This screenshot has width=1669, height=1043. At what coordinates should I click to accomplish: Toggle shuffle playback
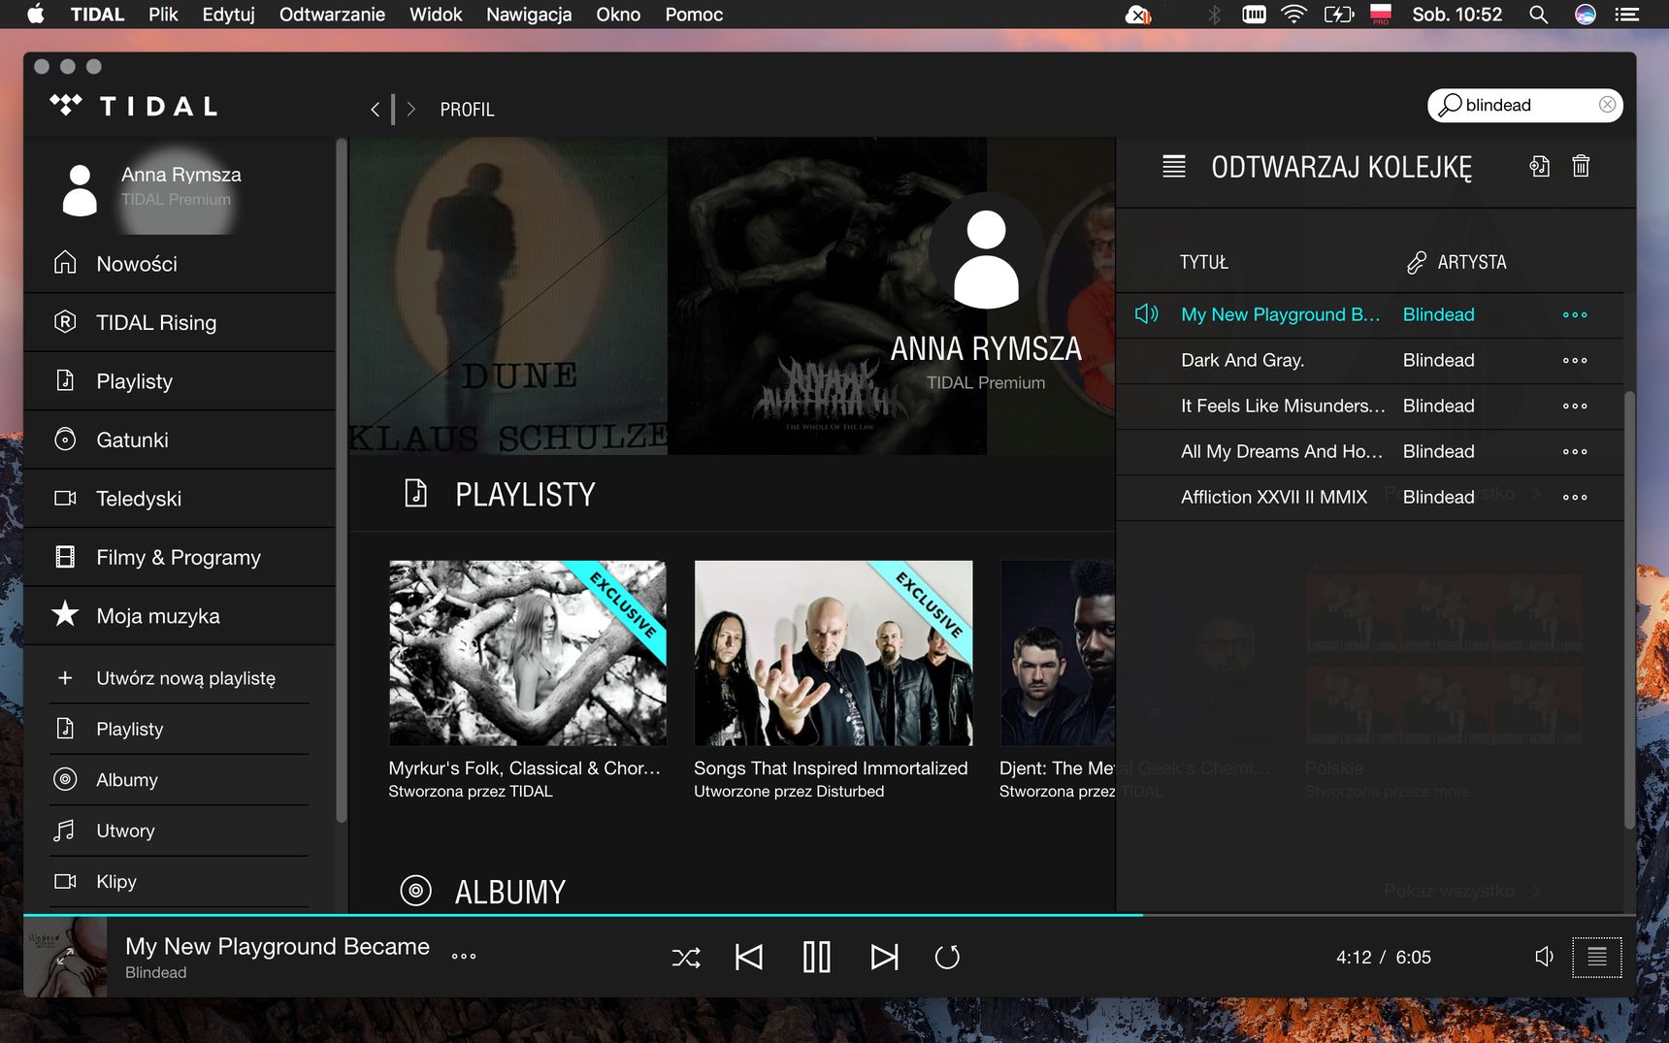[686, 958]
